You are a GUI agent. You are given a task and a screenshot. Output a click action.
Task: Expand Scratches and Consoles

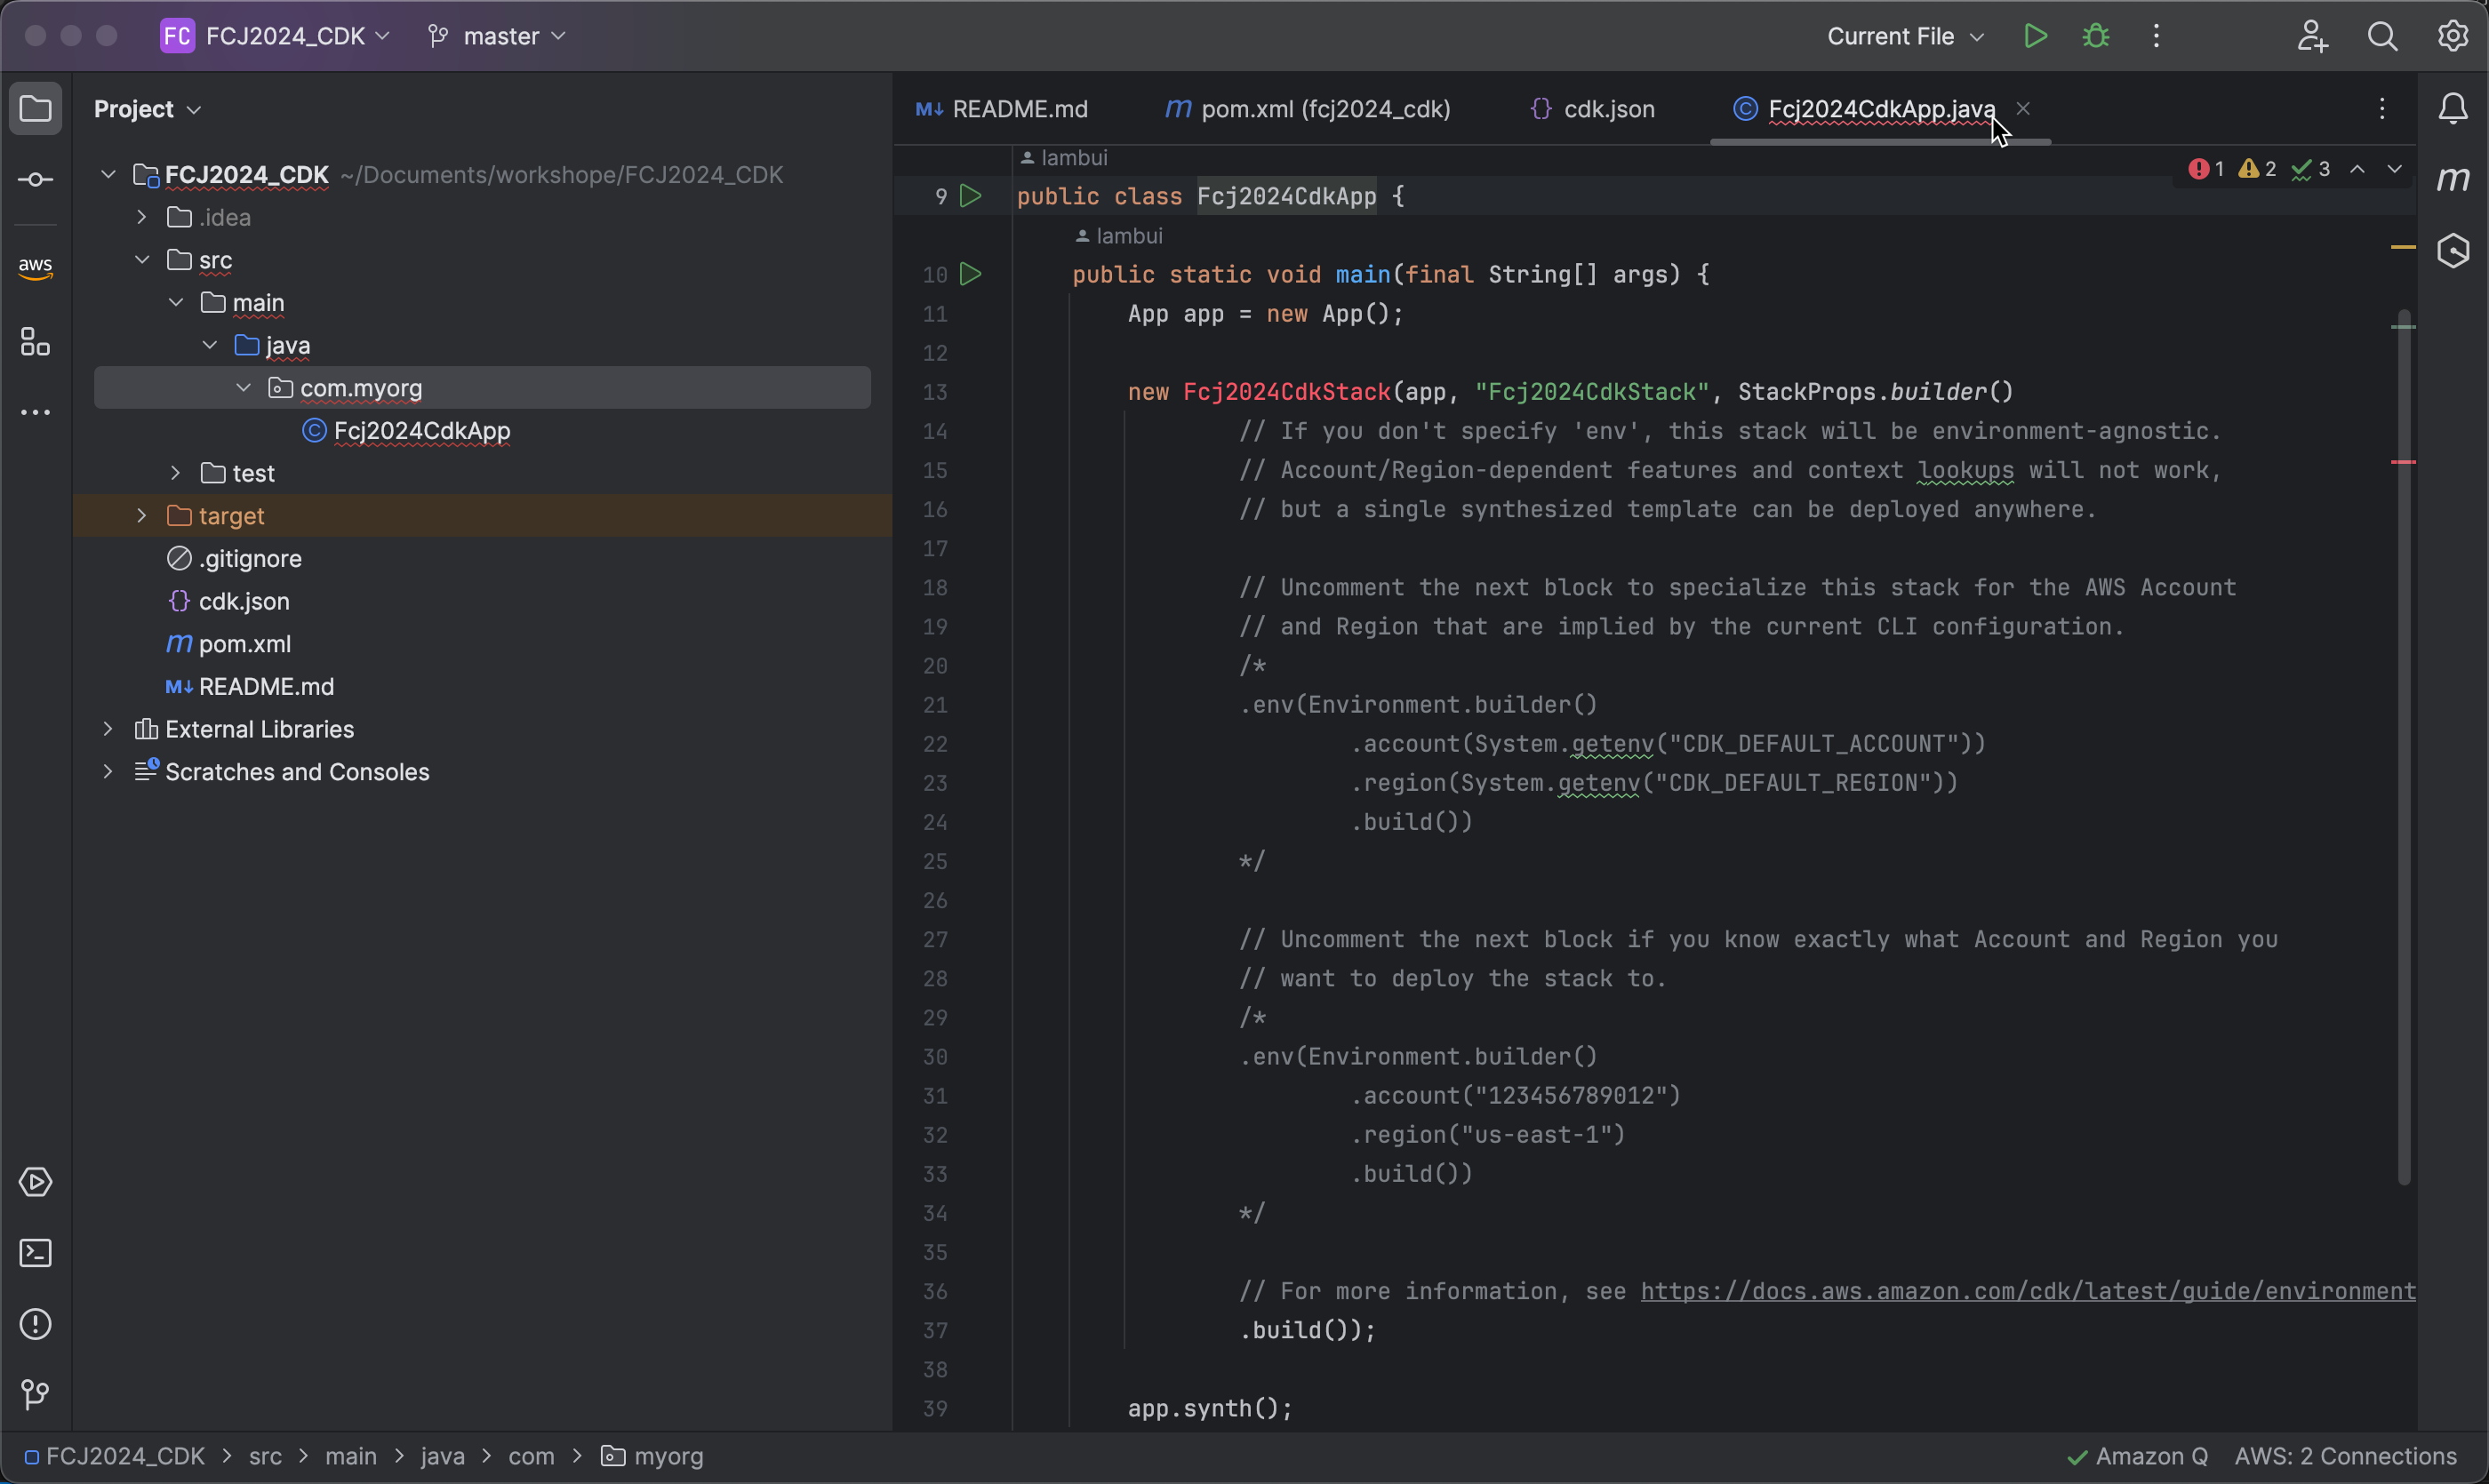[x=108, y=772]
